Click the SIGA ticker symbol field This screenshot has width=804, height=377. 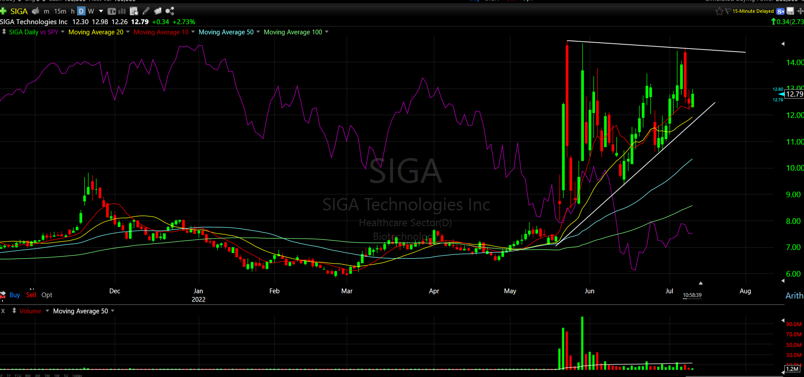tap(19, 12)
